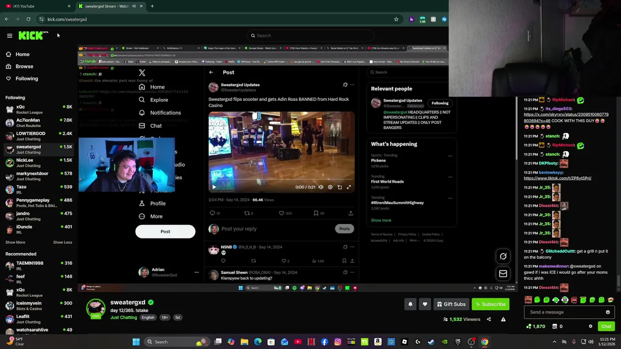621x349 pixels.
Task: Open the x.com link in chat
Action: point(566,117)
